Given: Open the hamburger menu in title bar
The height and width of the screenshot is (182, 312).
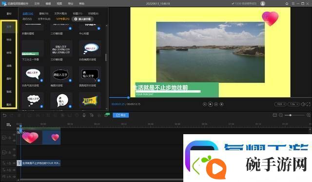Looking at the screenshot, I should click(293, 3).
